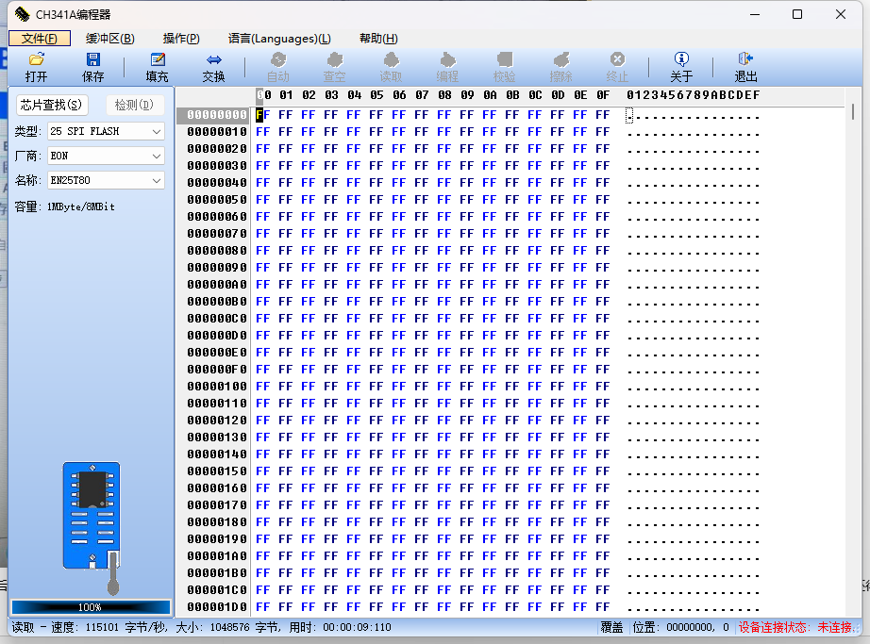Image resolution: width=870 pixels, height=644 pixels.
Task: Click the 覆盖 overwrite mode indicator
Action: pyautogui.click(x=612, y=627)
